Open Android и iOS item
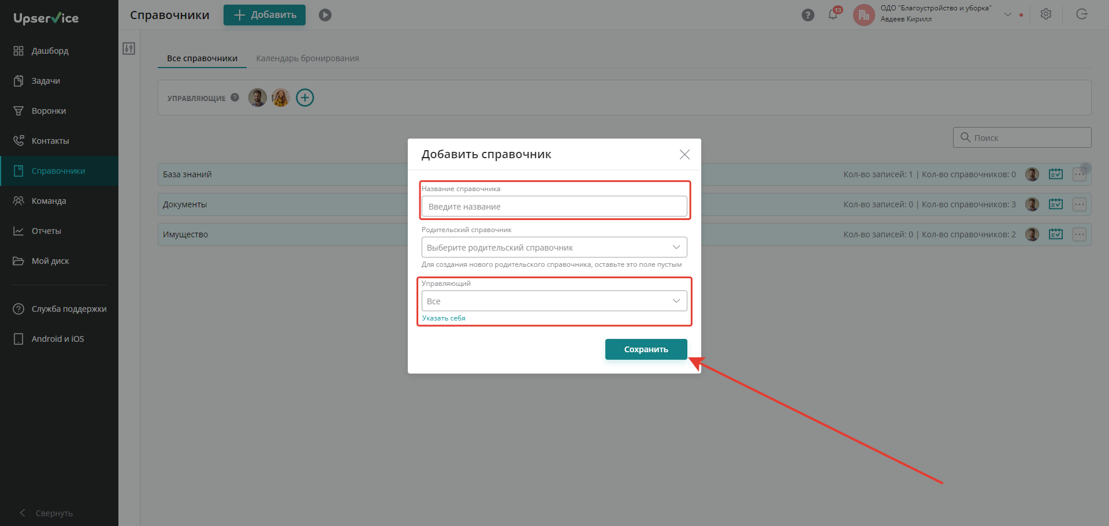 (59, 339)
